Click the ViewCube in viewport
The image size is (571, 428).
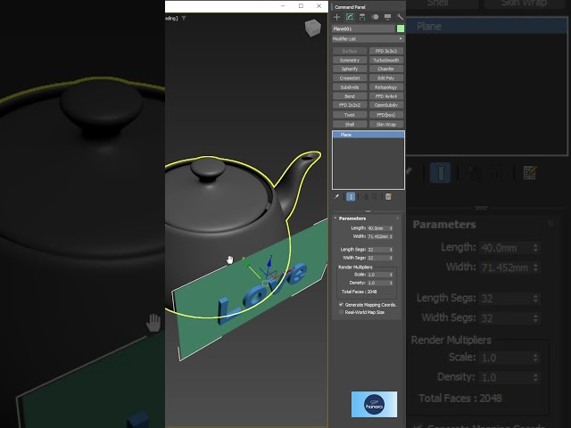click(x=313, y=28)
